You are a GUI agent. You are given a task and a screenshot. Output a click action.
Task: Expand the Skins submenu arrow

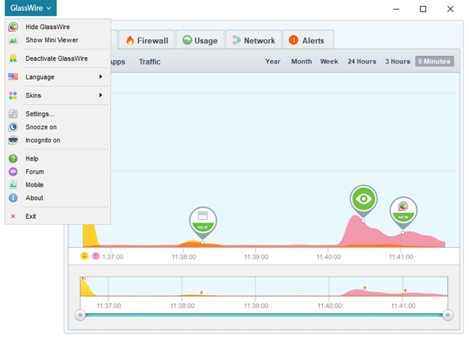[101, 95]
